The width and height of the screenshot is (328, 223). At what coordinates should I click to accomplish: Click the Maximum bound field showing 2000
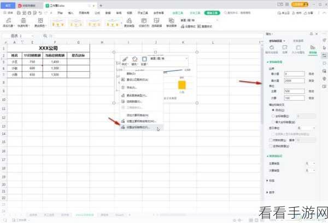pos(294,81)
